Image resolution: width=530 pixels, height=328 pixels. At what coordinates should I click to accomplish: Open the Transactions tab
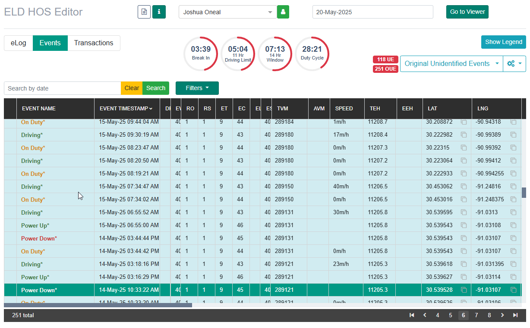point(94,43)
